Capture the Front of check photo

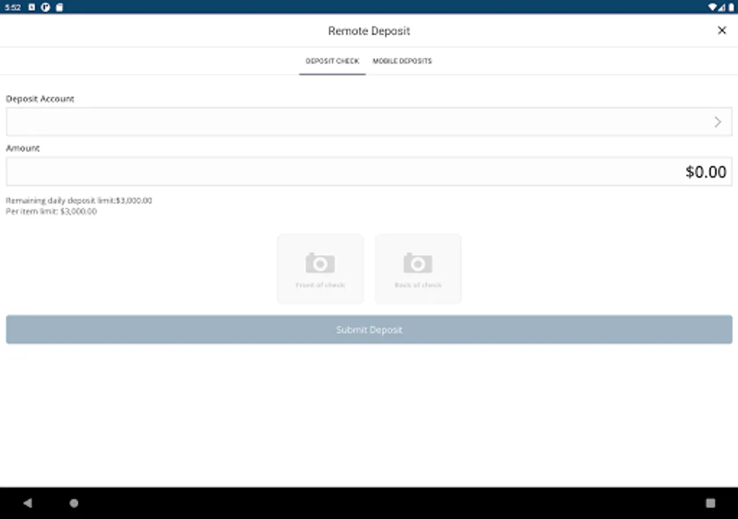pyautogui.click(x=320, y=269)
